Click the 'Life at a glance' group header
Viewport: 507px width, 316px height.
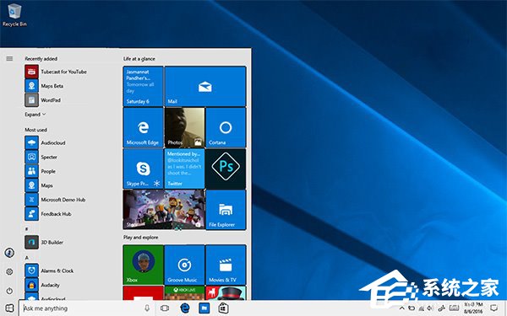(x=139, y=59)
